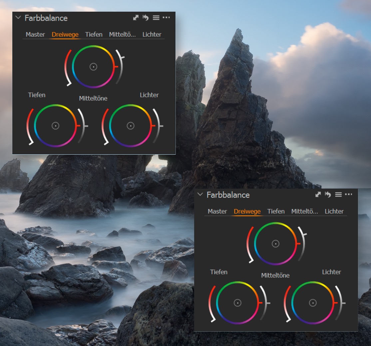Viewport: 371px width, 346px height.
Task: Click the pop-out arrow icon in the lower Farbbalance panel
Action: click(318, 195)
